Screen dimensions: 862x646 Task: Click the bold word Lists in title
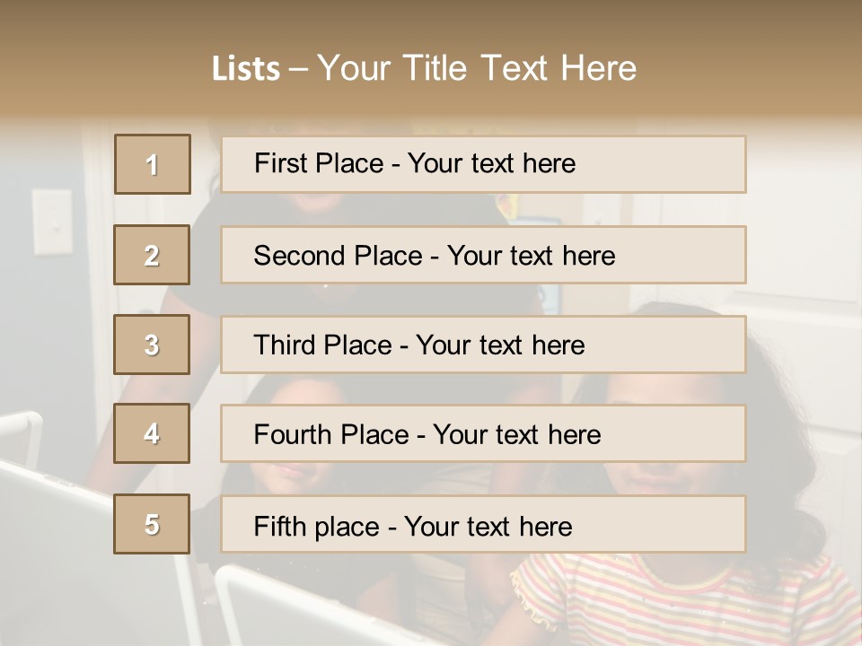tap(246, 69)
